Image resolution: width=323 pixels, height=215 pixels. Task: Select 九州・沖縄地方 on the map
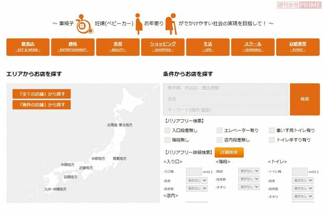[55, 189]
